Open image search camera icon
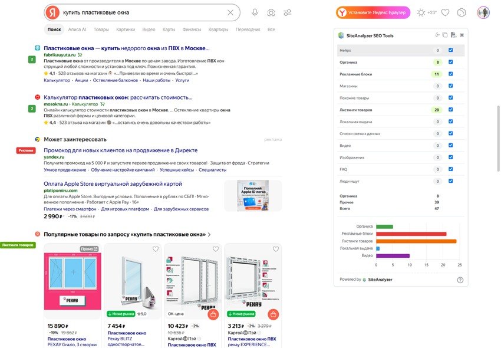 pos(271,12)
